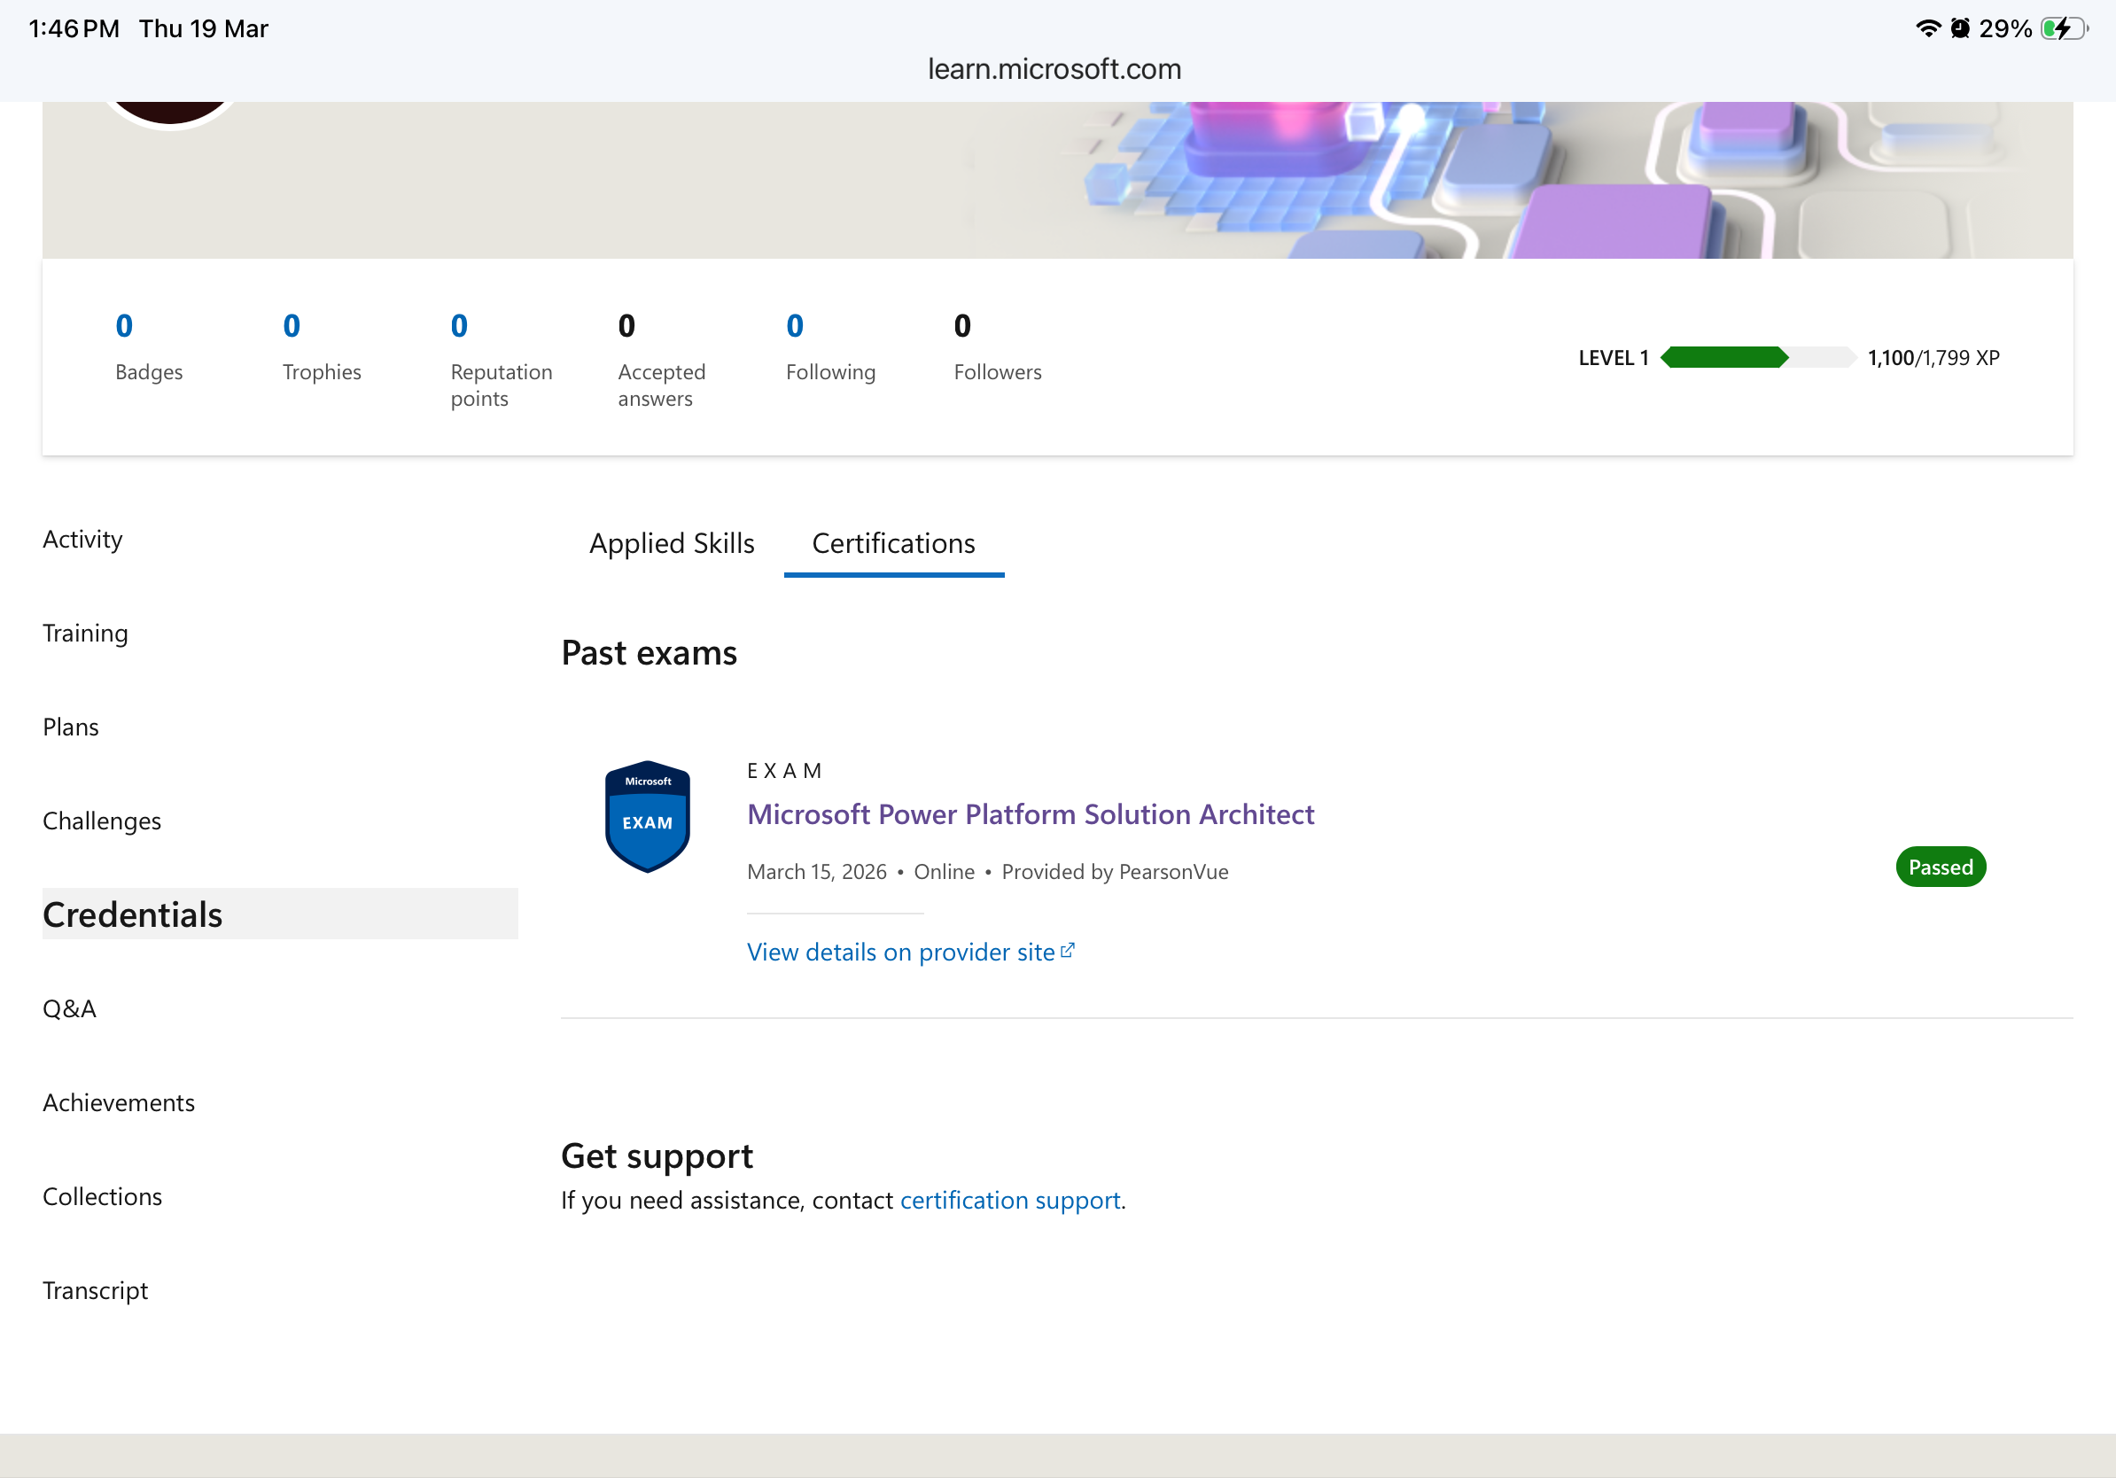The height and width of the screenshot is (1478, 2116).
Task: Click the 'Accepted answers' label
Action: (661, 385)
